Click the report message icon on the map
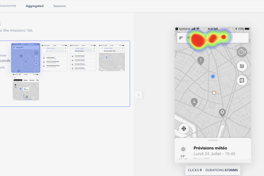 coord(242,80)
